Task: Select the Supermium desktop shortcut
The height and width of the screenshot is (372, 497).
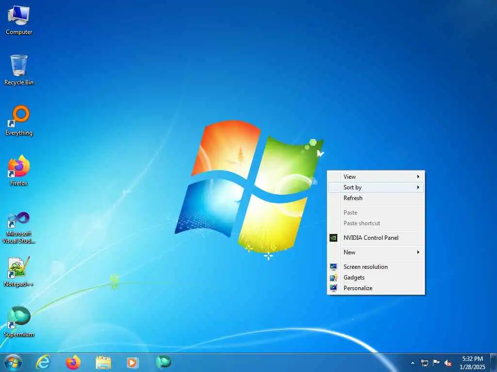Action: click(x=19, y=322)
